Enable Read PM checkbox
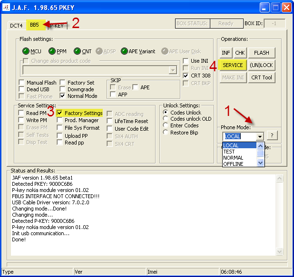 coord(21,113)
